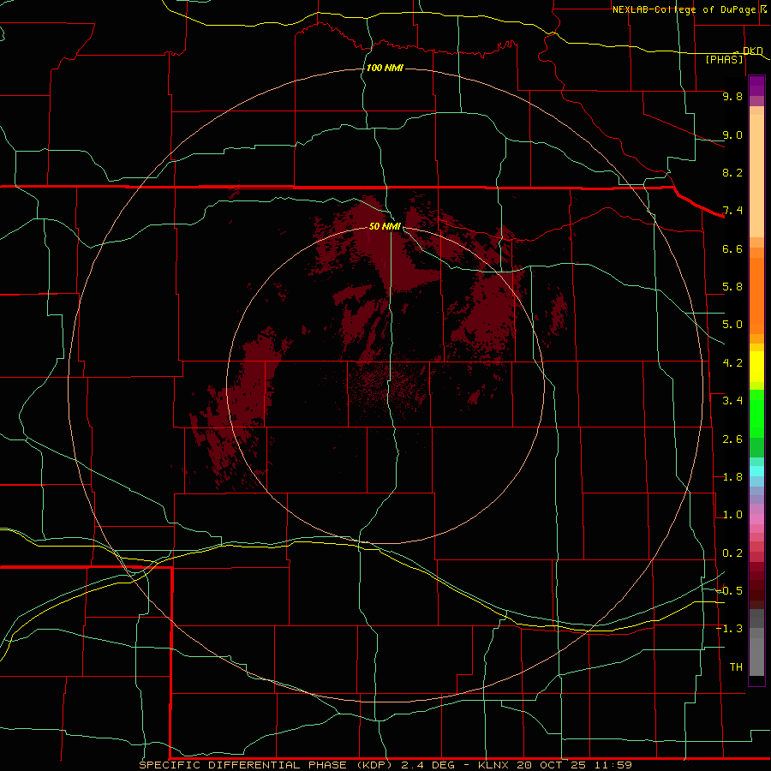Click the -1.3 value on the scale

point(729,629)
